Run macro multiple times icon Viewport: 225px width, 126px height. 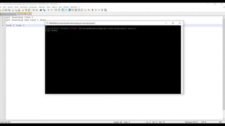[x=102, y=10]
